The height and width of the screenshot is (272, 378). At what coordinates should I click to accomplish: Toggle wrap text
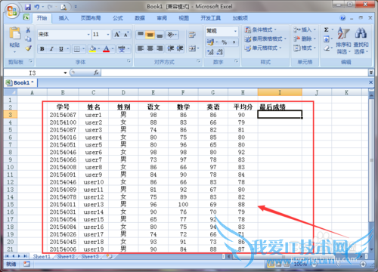tap(192, 35)
